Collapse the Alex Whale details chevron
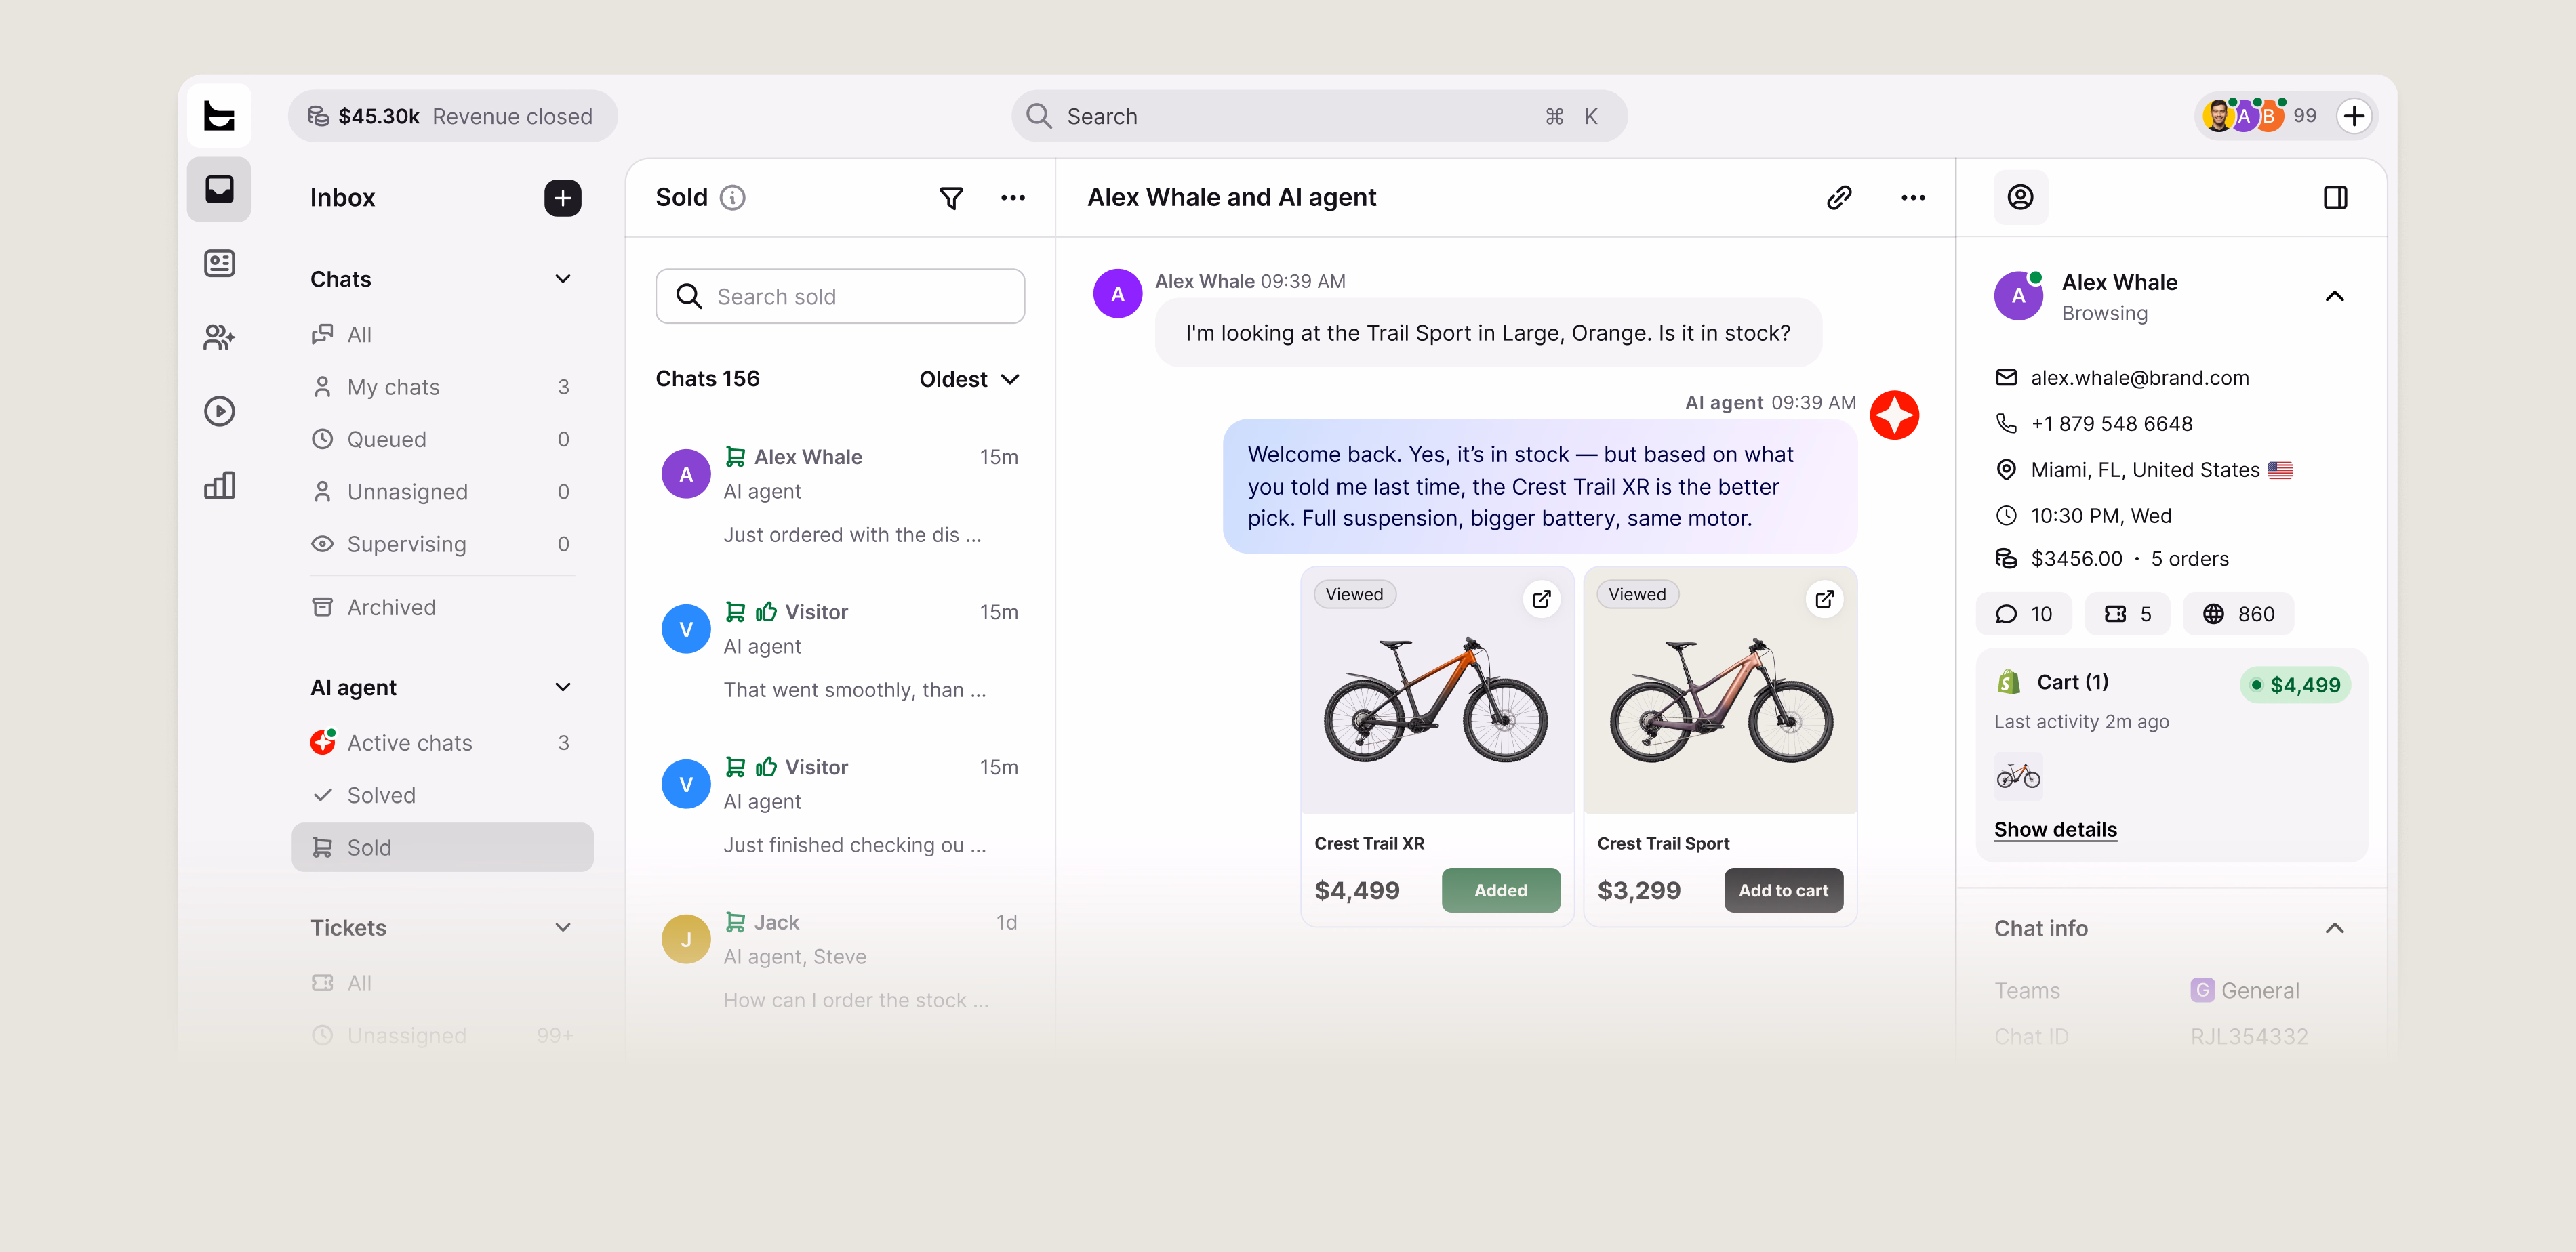 [2334, 297]
